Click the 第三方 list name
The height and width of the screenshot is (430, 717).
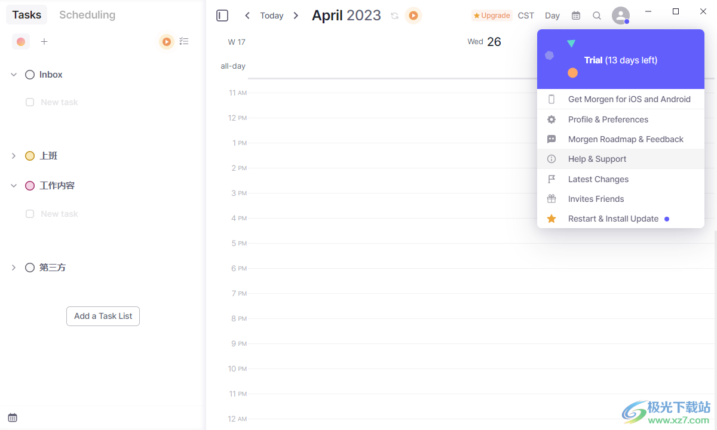coord(53,268)
